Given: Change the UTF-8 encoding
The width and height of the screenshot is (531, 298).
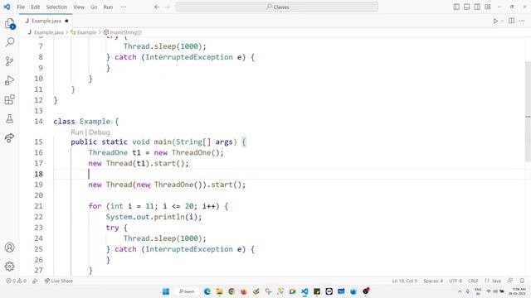Looking at the screenshot, I should (x=455, y=281).
